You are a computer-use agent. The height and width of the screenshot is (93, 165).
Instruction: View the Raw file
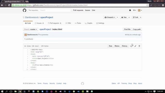pos(111,46)
